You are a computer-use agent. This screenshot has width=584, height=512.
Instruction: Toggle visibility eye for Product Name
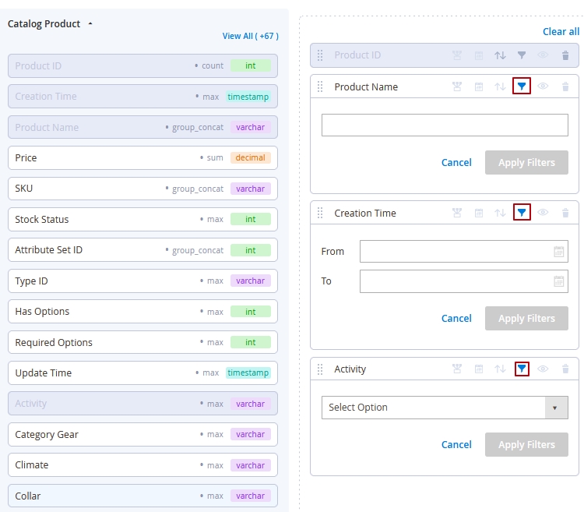pyautogui.click(x=544, y=87)
